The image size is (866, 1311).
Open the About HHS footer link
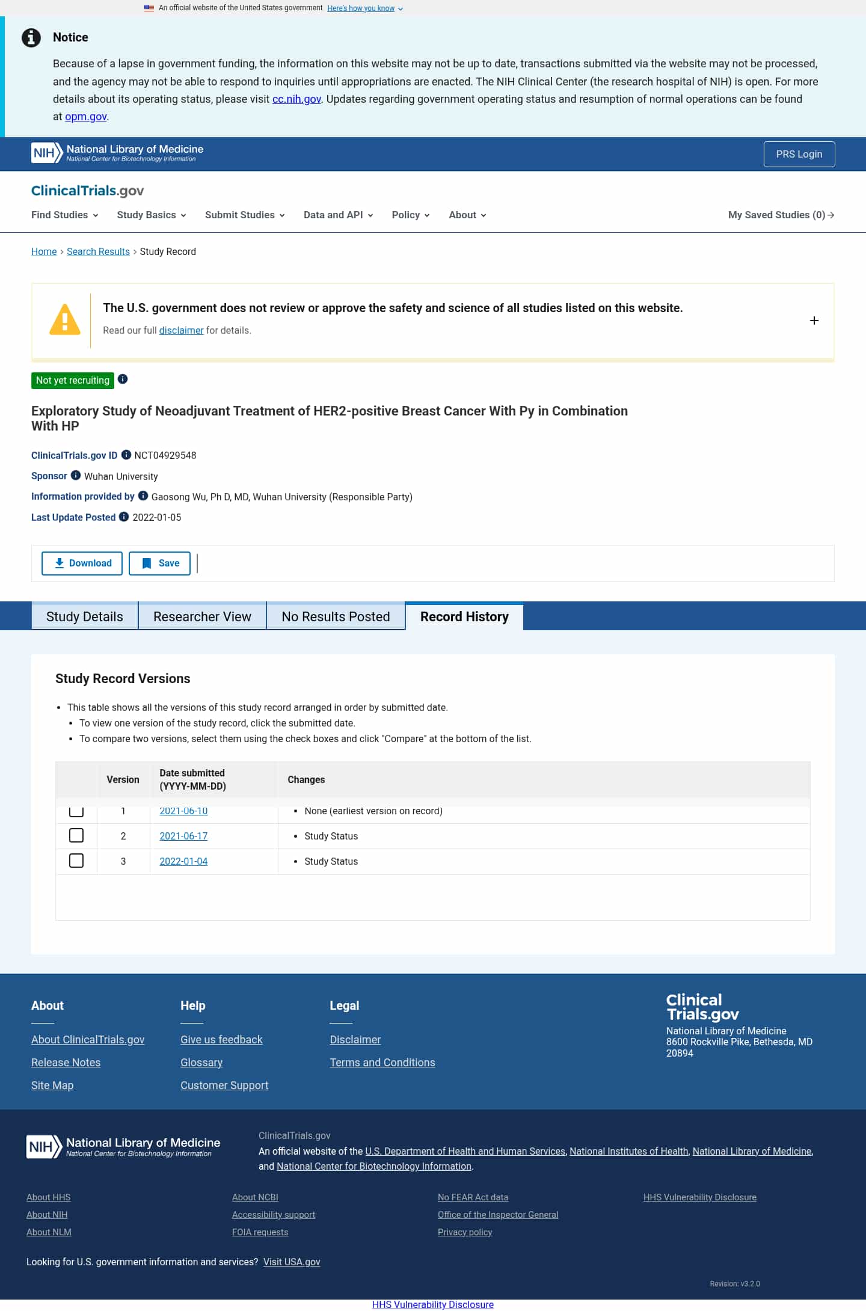click(x=49, y=1197)
